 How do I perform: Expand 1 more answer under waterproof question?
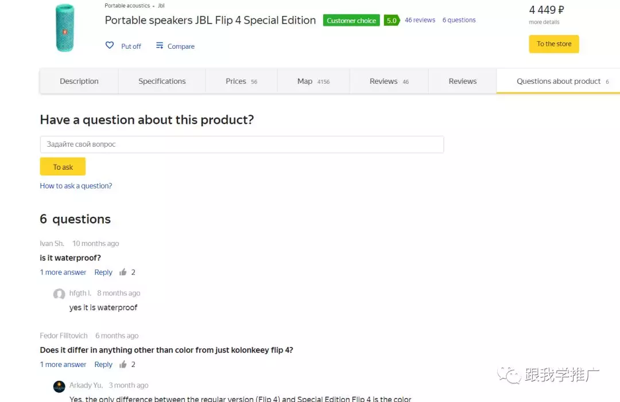point(63,272)
